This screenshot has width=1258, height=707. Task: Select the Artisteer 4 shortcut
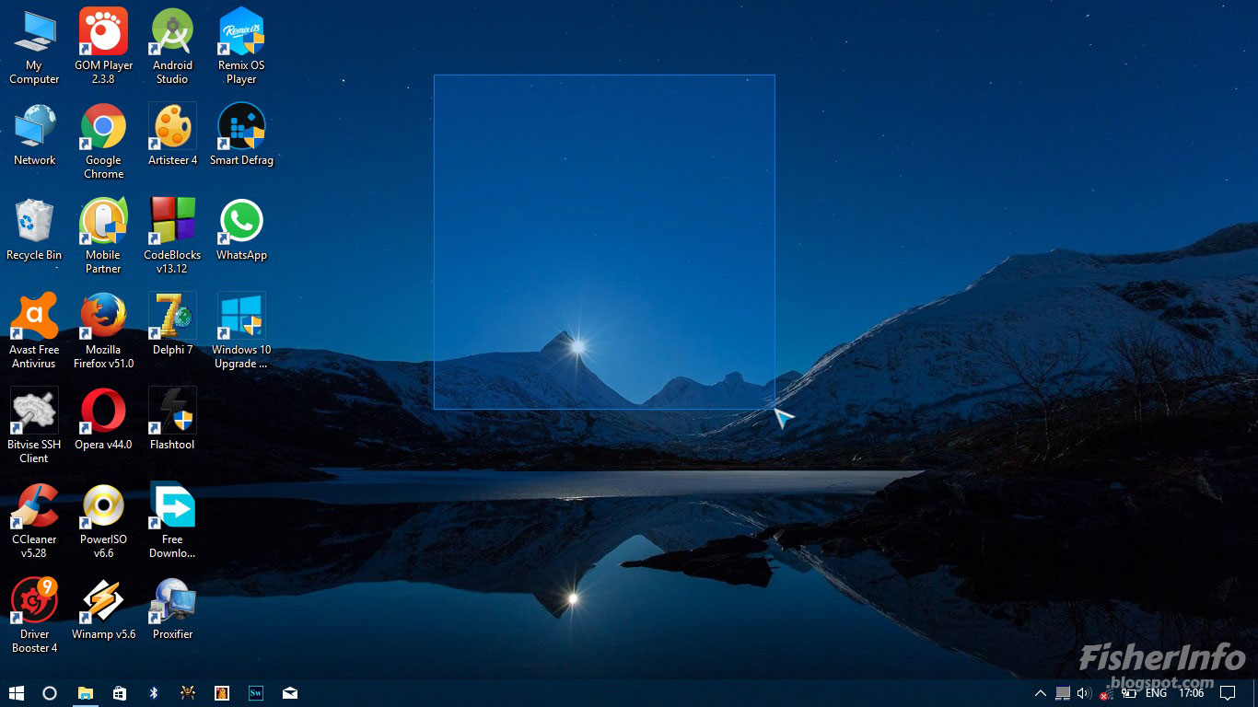172,134
